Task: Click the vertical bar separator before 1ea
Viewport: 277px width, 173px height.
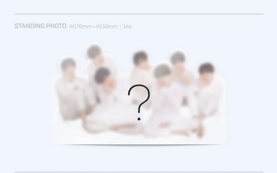Action: click(x=120, y=26)
